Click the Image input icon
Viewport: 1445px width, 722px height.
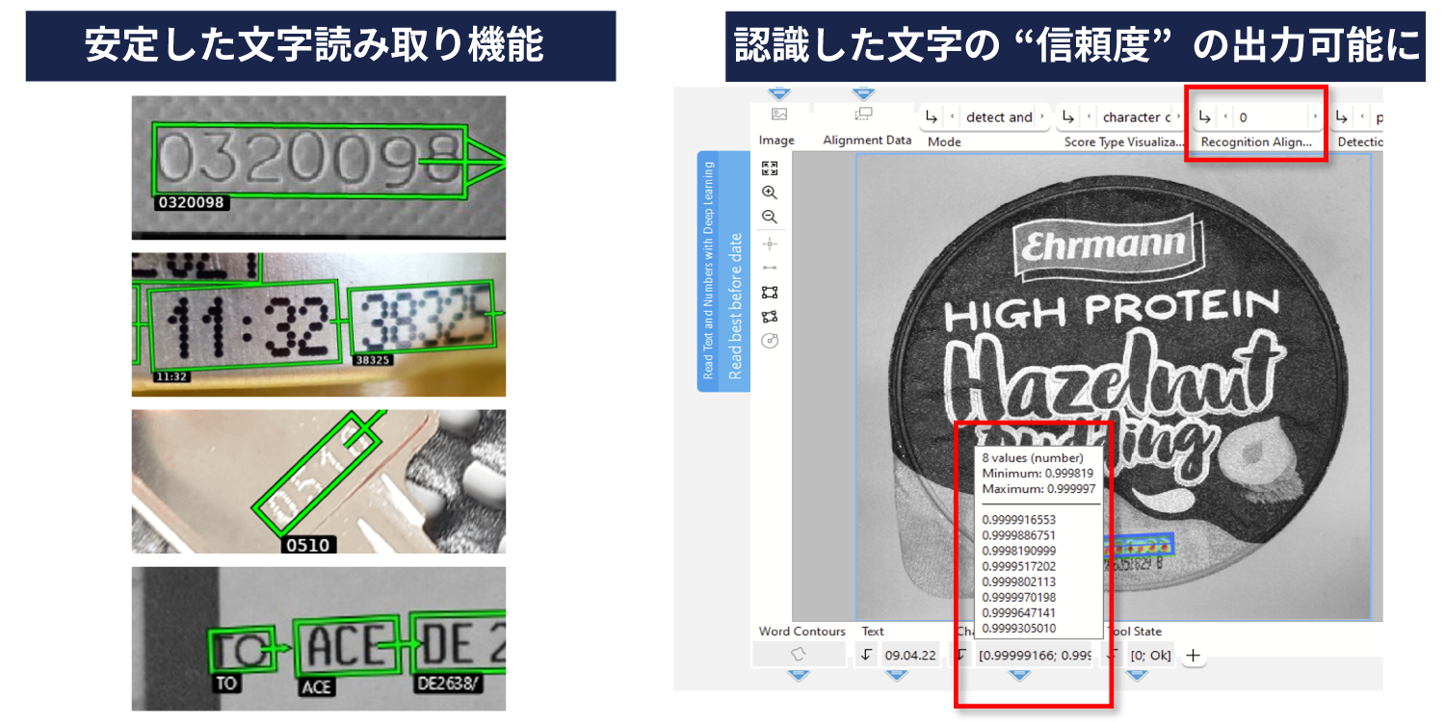(779, 115)
